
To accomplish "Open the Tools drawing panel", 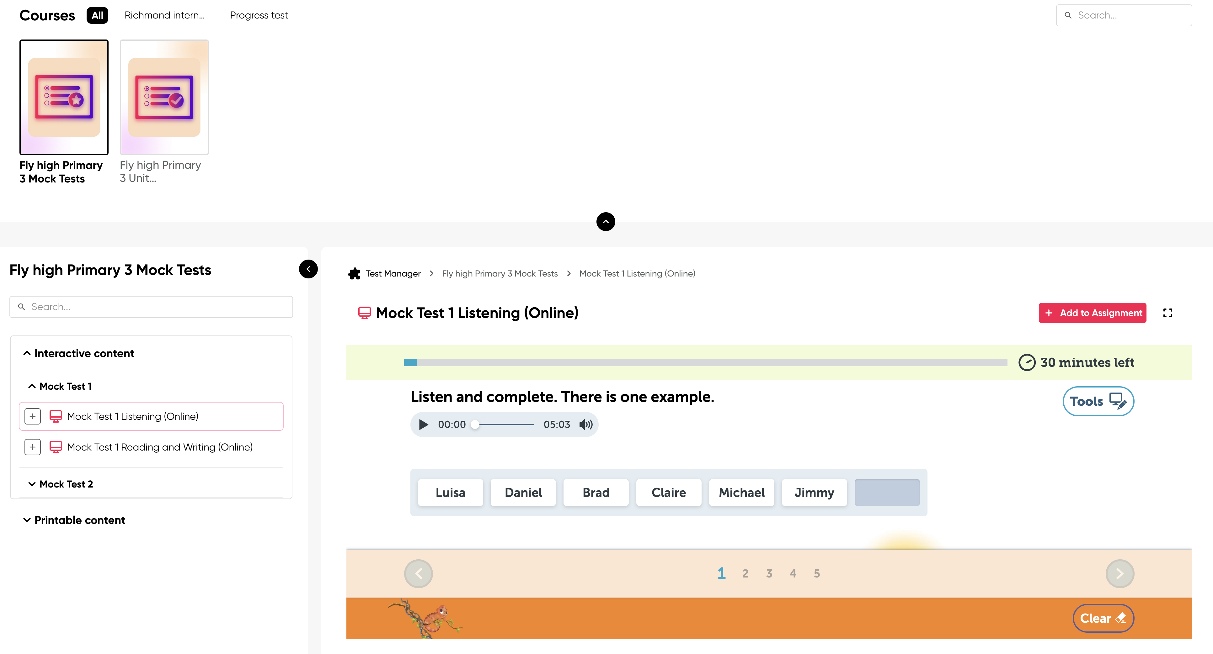I will (x=1098, y=401).
